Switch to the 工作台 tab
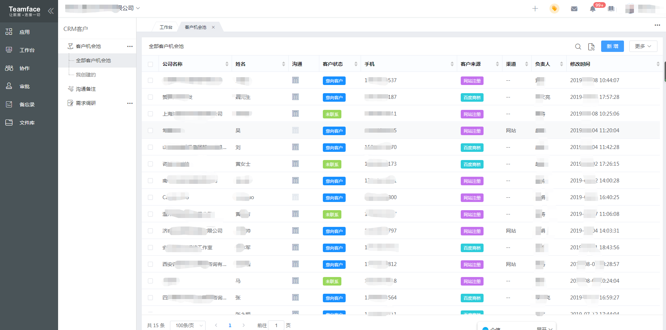Viewport: 666px width, 330px height. [166, 27]
